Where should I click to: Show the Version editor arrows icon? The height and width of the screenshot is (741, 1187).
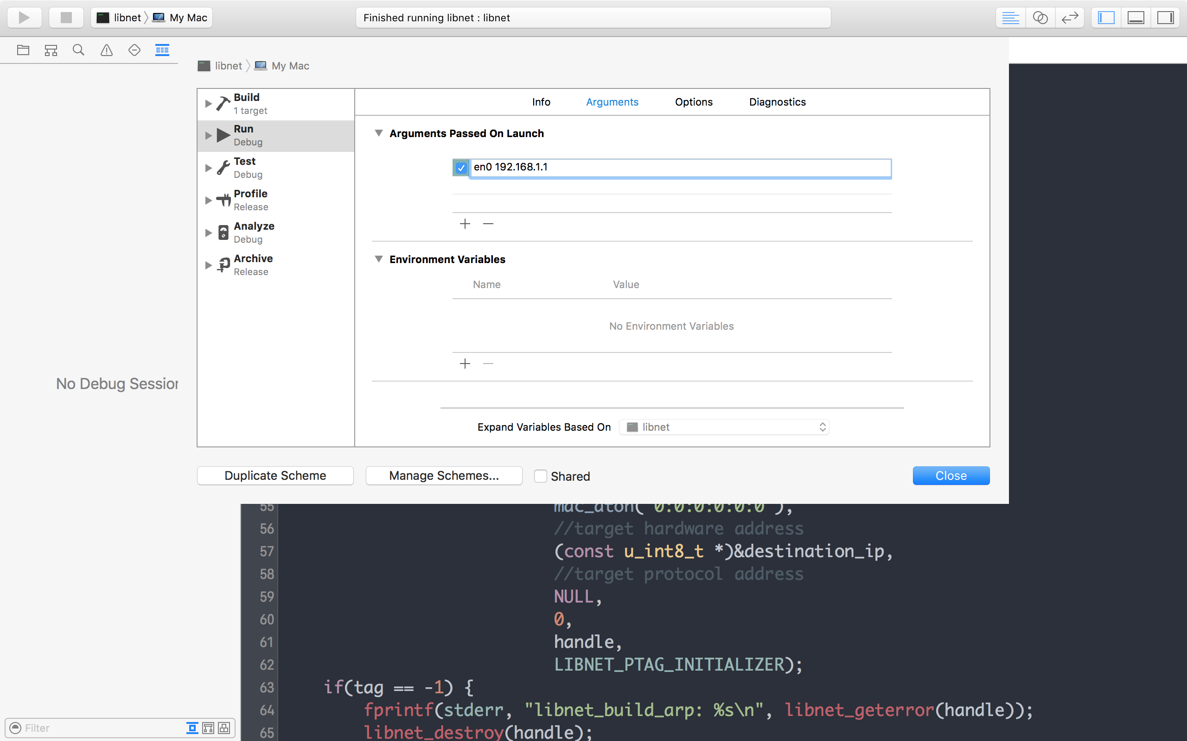click(x=1069, y=18)
